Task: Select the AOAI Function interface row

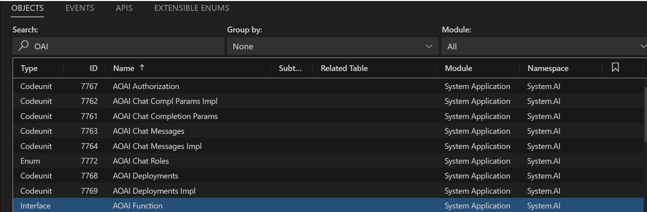Action: [138, 206]
